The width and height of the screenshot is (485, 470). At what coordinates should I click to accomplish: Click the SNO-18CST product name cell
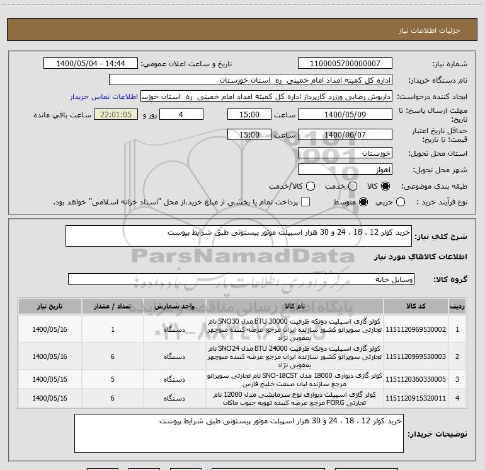295,379
